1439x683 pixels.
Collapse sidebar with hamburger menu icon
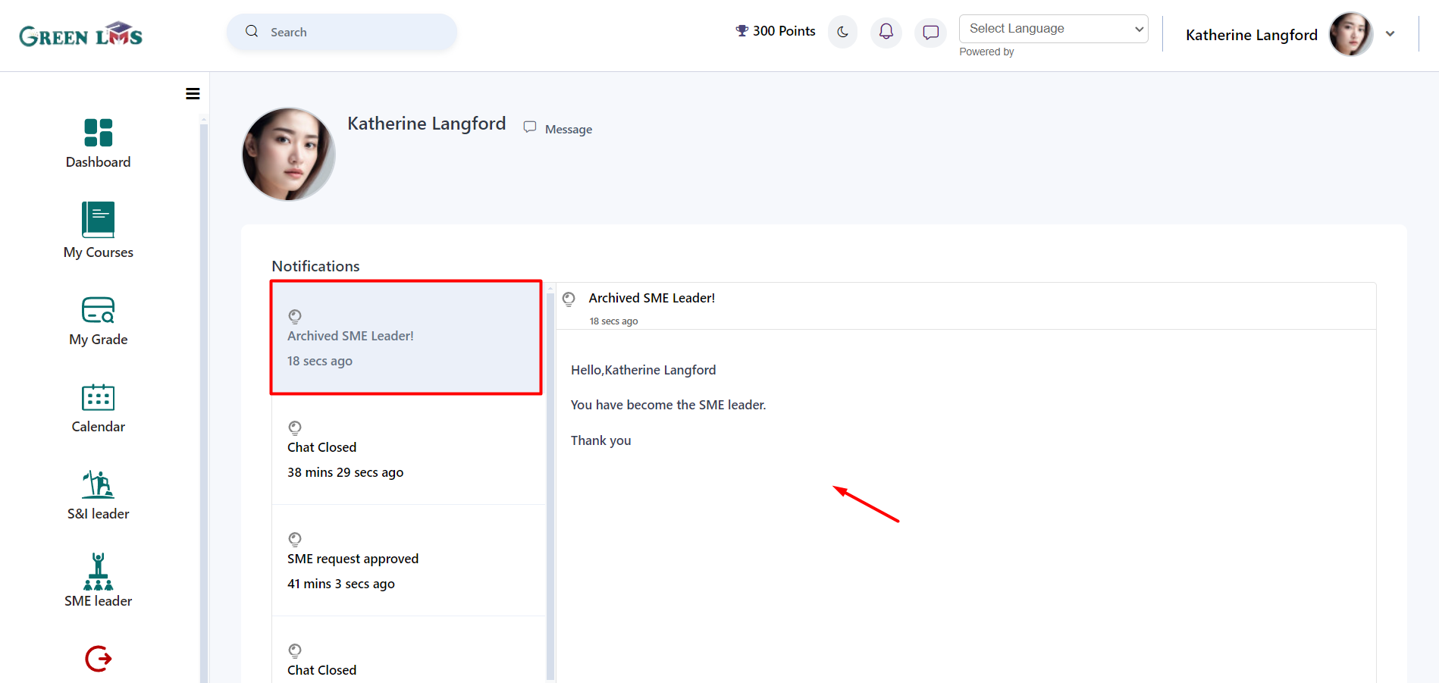pyautogui.click(x=193, y=94)
